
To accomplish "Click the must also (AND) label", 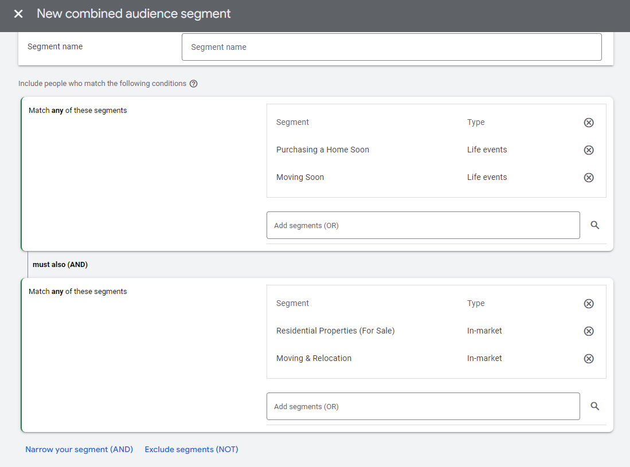I will (x=60, y=265).
